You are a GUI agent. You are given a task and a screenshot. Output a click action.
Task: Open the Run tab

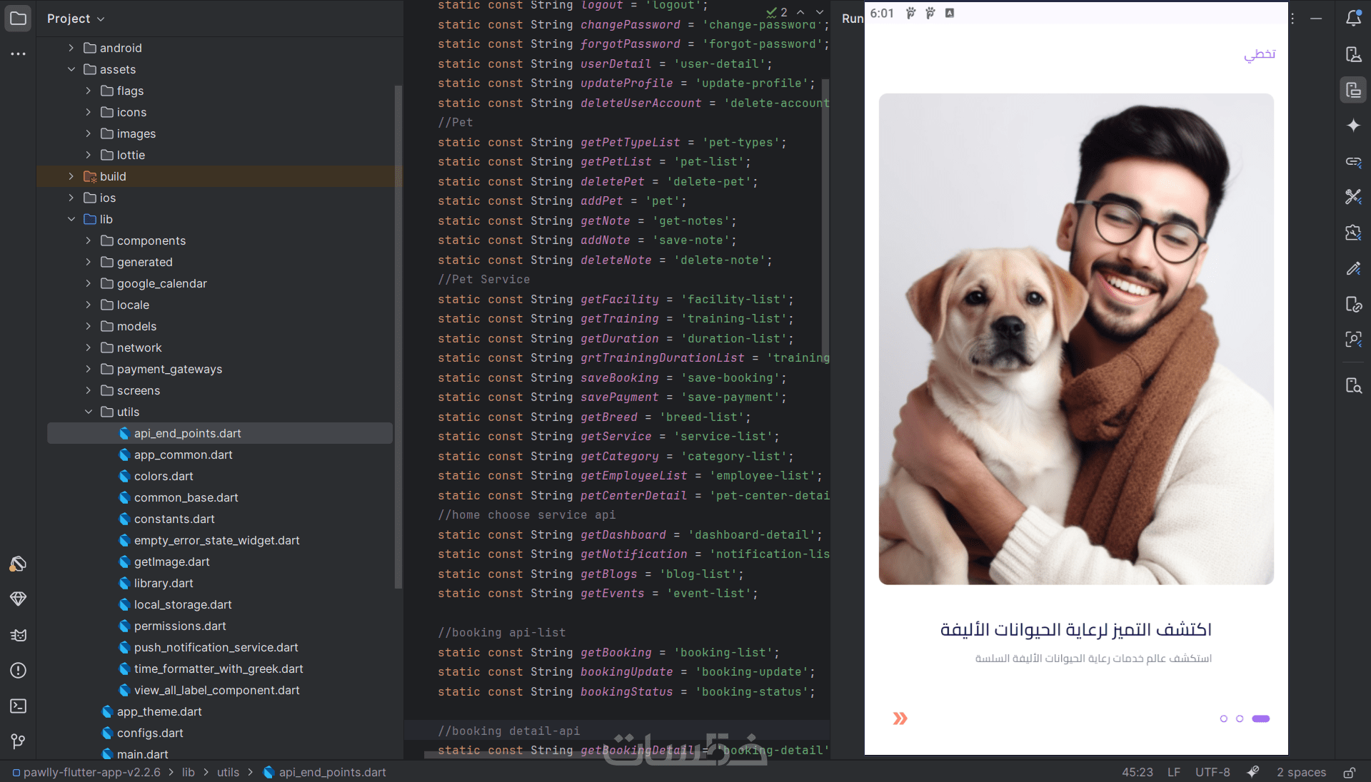coord(852,19)
